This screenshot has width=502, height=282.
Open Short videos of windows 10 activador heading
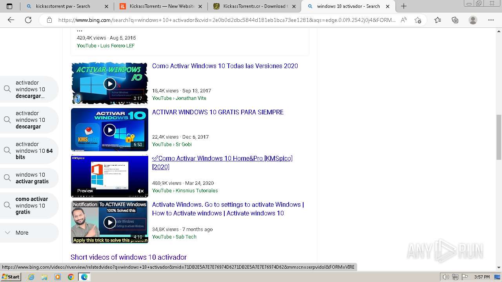pos(129,257)
